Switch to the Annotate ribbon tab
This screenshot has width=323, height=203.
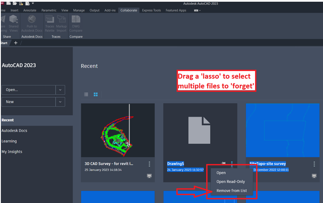pos(30,10)
